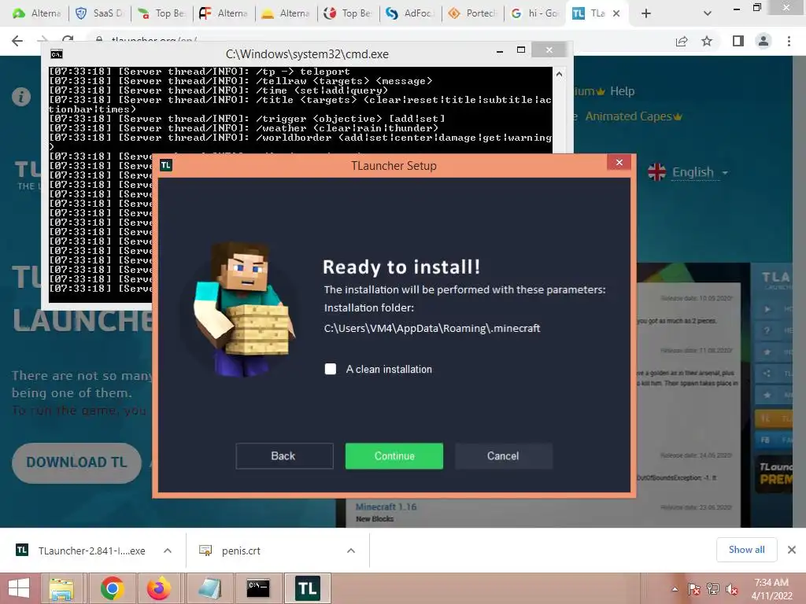Screen dimensions: 806x604
Task: Switch to cmd via taskbar icon
Action: click(258, 588)
